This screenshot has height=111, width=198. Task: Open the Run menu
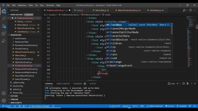pyautogui.click(x=42, y=5)
